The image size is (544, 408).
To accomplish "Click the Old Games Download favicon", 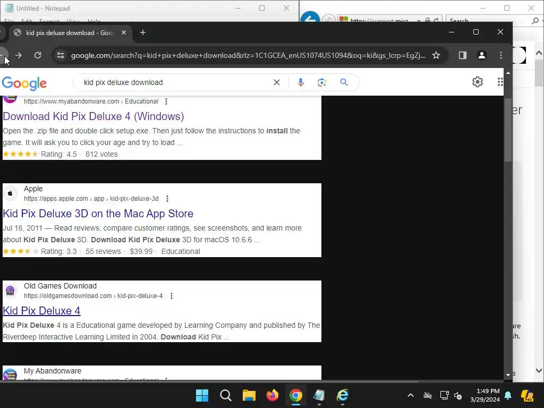I will [x=10, y=291].
